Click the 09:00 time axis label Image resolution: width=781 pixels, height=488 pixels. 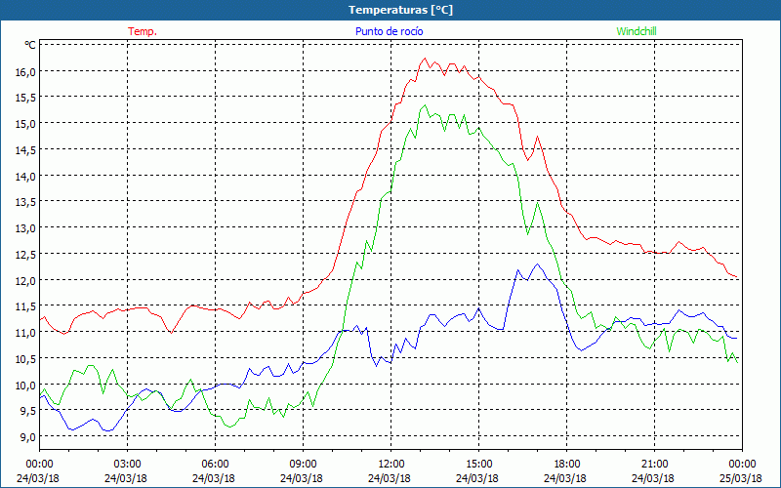click(x=304, y=464)
